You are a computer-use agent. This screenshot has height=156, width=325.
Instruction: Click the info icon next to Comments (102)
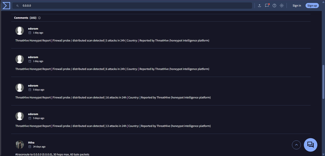pyautogui.click(x=39, y=18)
